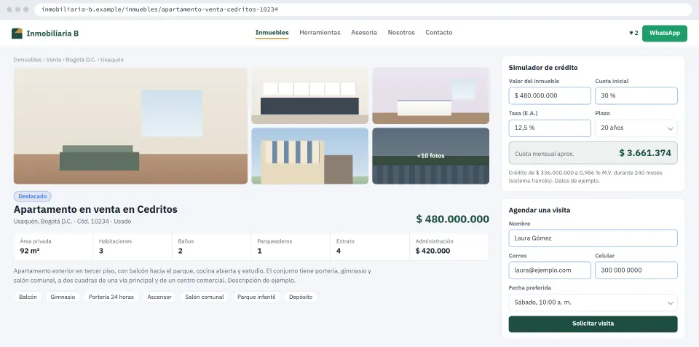Click the Usaquén breadcrumb link

click(x=112, y=60)
